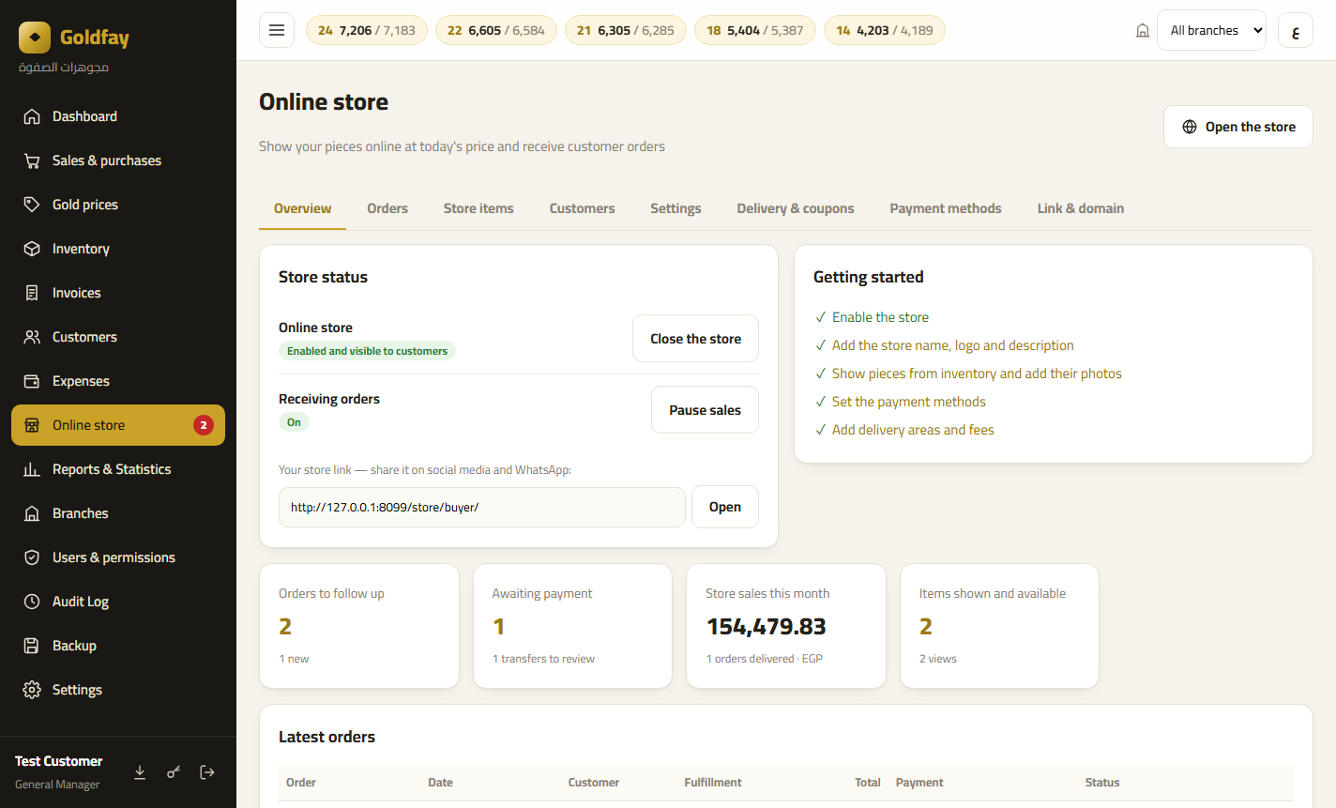The width and height of the screenshot is (1336, 808).
Task: Click the 'Total' column header
Action: (x=868, y=783)
